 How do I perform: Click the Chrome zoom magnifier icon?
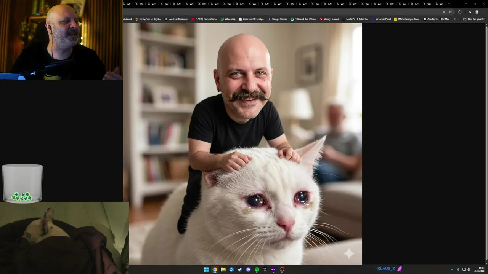pyautogui.click(x=444, y=12)
